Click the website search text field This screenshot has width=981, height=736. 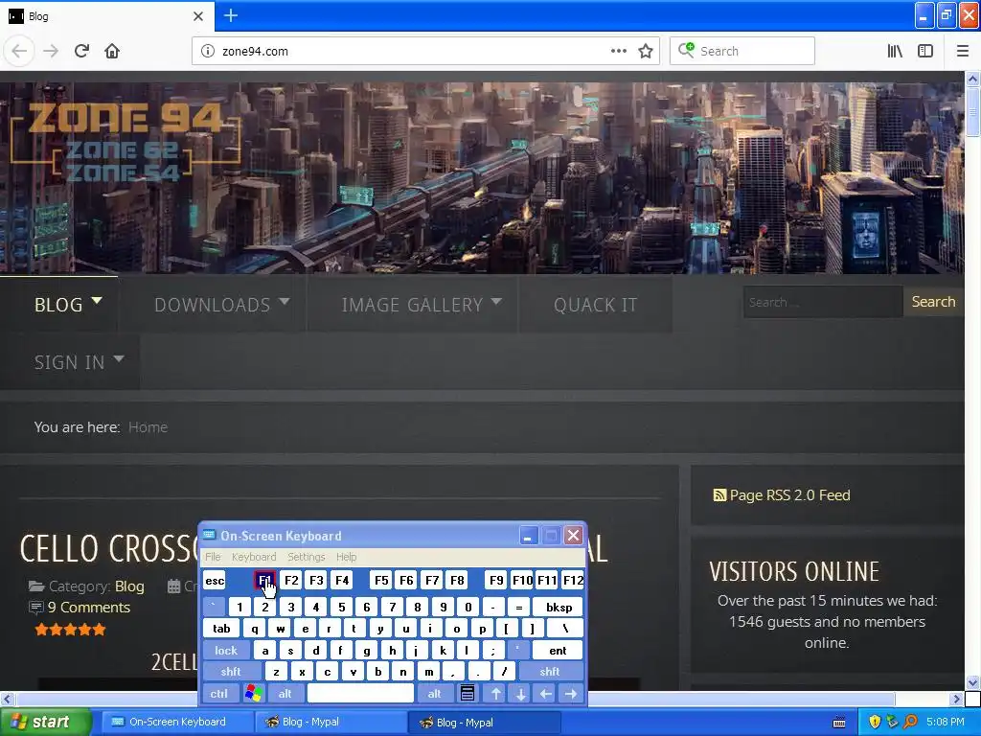pos(823,302)
